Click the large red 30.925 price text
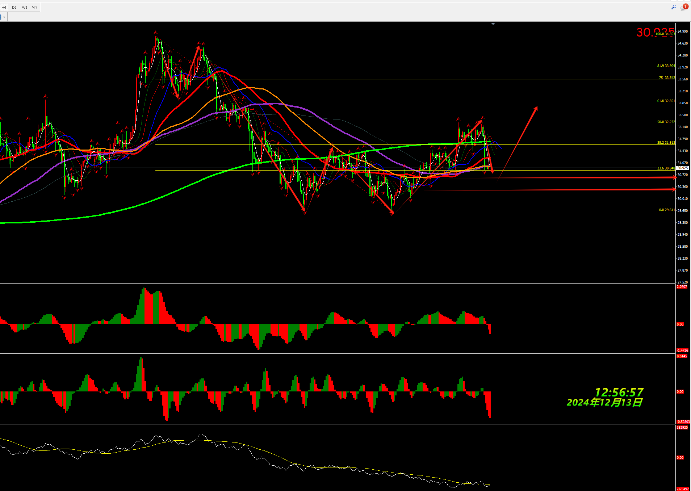This screenshot has height=491, width=691. pos(655,32)
